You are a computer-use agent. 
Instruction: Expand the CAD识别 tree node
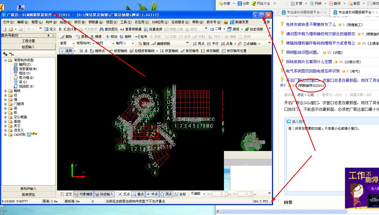point(5,135)
